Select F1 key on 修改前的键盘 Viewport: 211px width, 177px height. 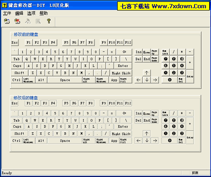tap(28, 43)
